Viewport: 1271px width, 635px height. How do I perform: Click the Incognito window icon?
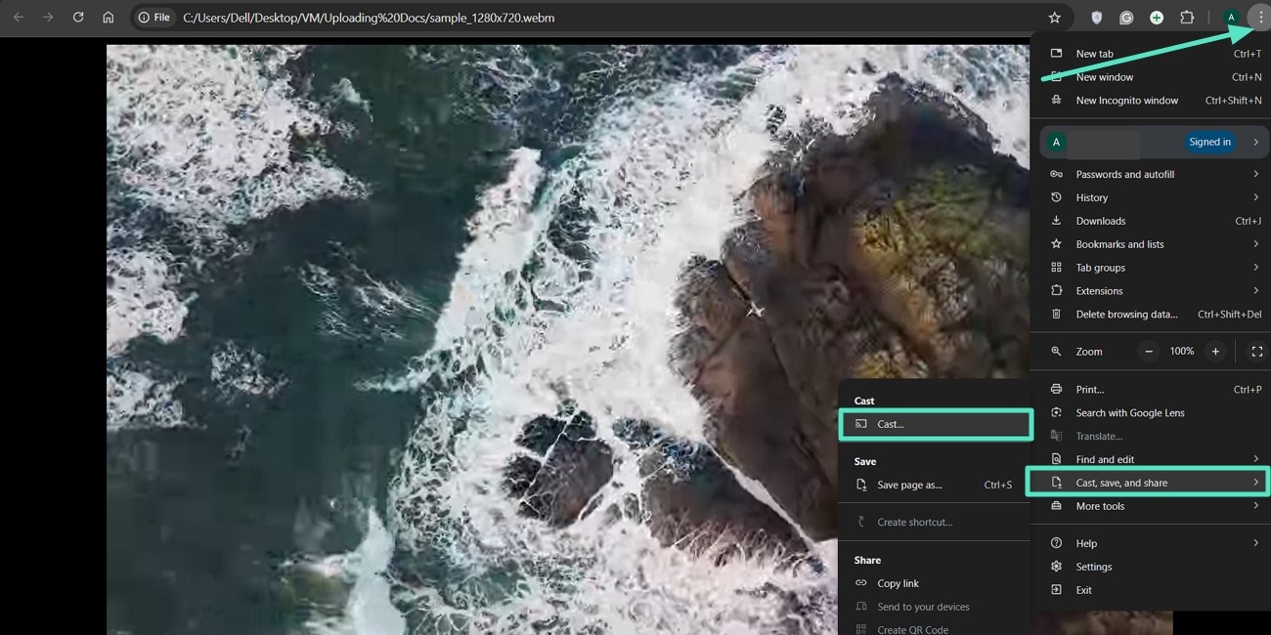tap(1056, 101)
